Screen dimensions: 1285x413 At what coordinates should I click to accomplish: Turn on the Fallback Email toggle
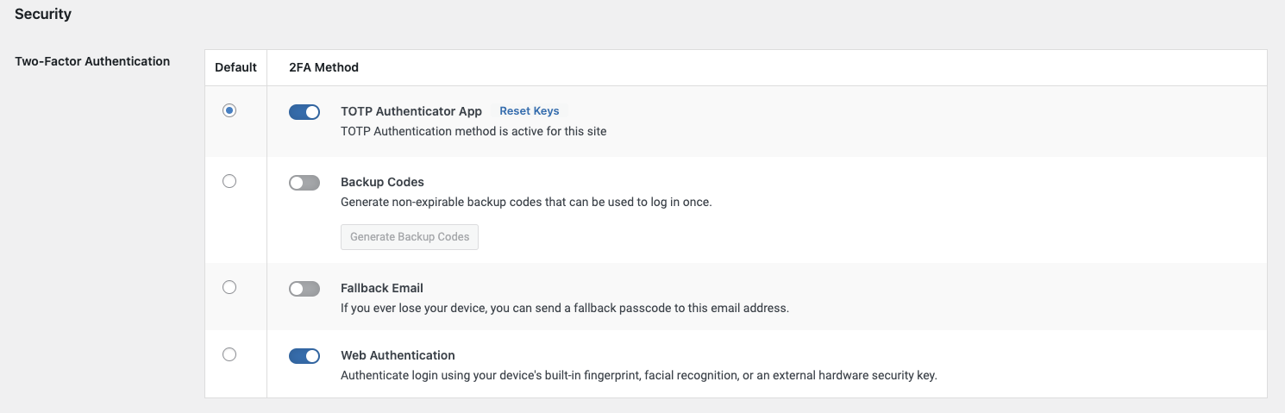click(x=304, y=289)
